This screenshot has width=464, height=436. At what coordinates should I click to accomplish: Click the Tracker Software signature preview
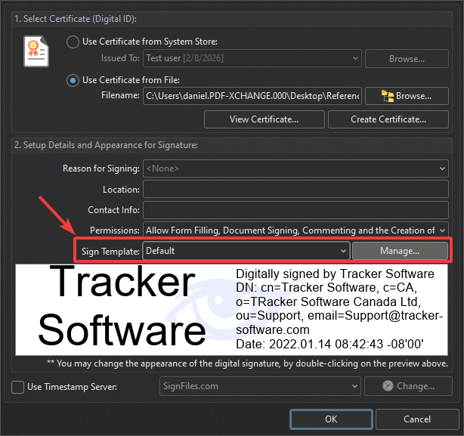(232, 310)
